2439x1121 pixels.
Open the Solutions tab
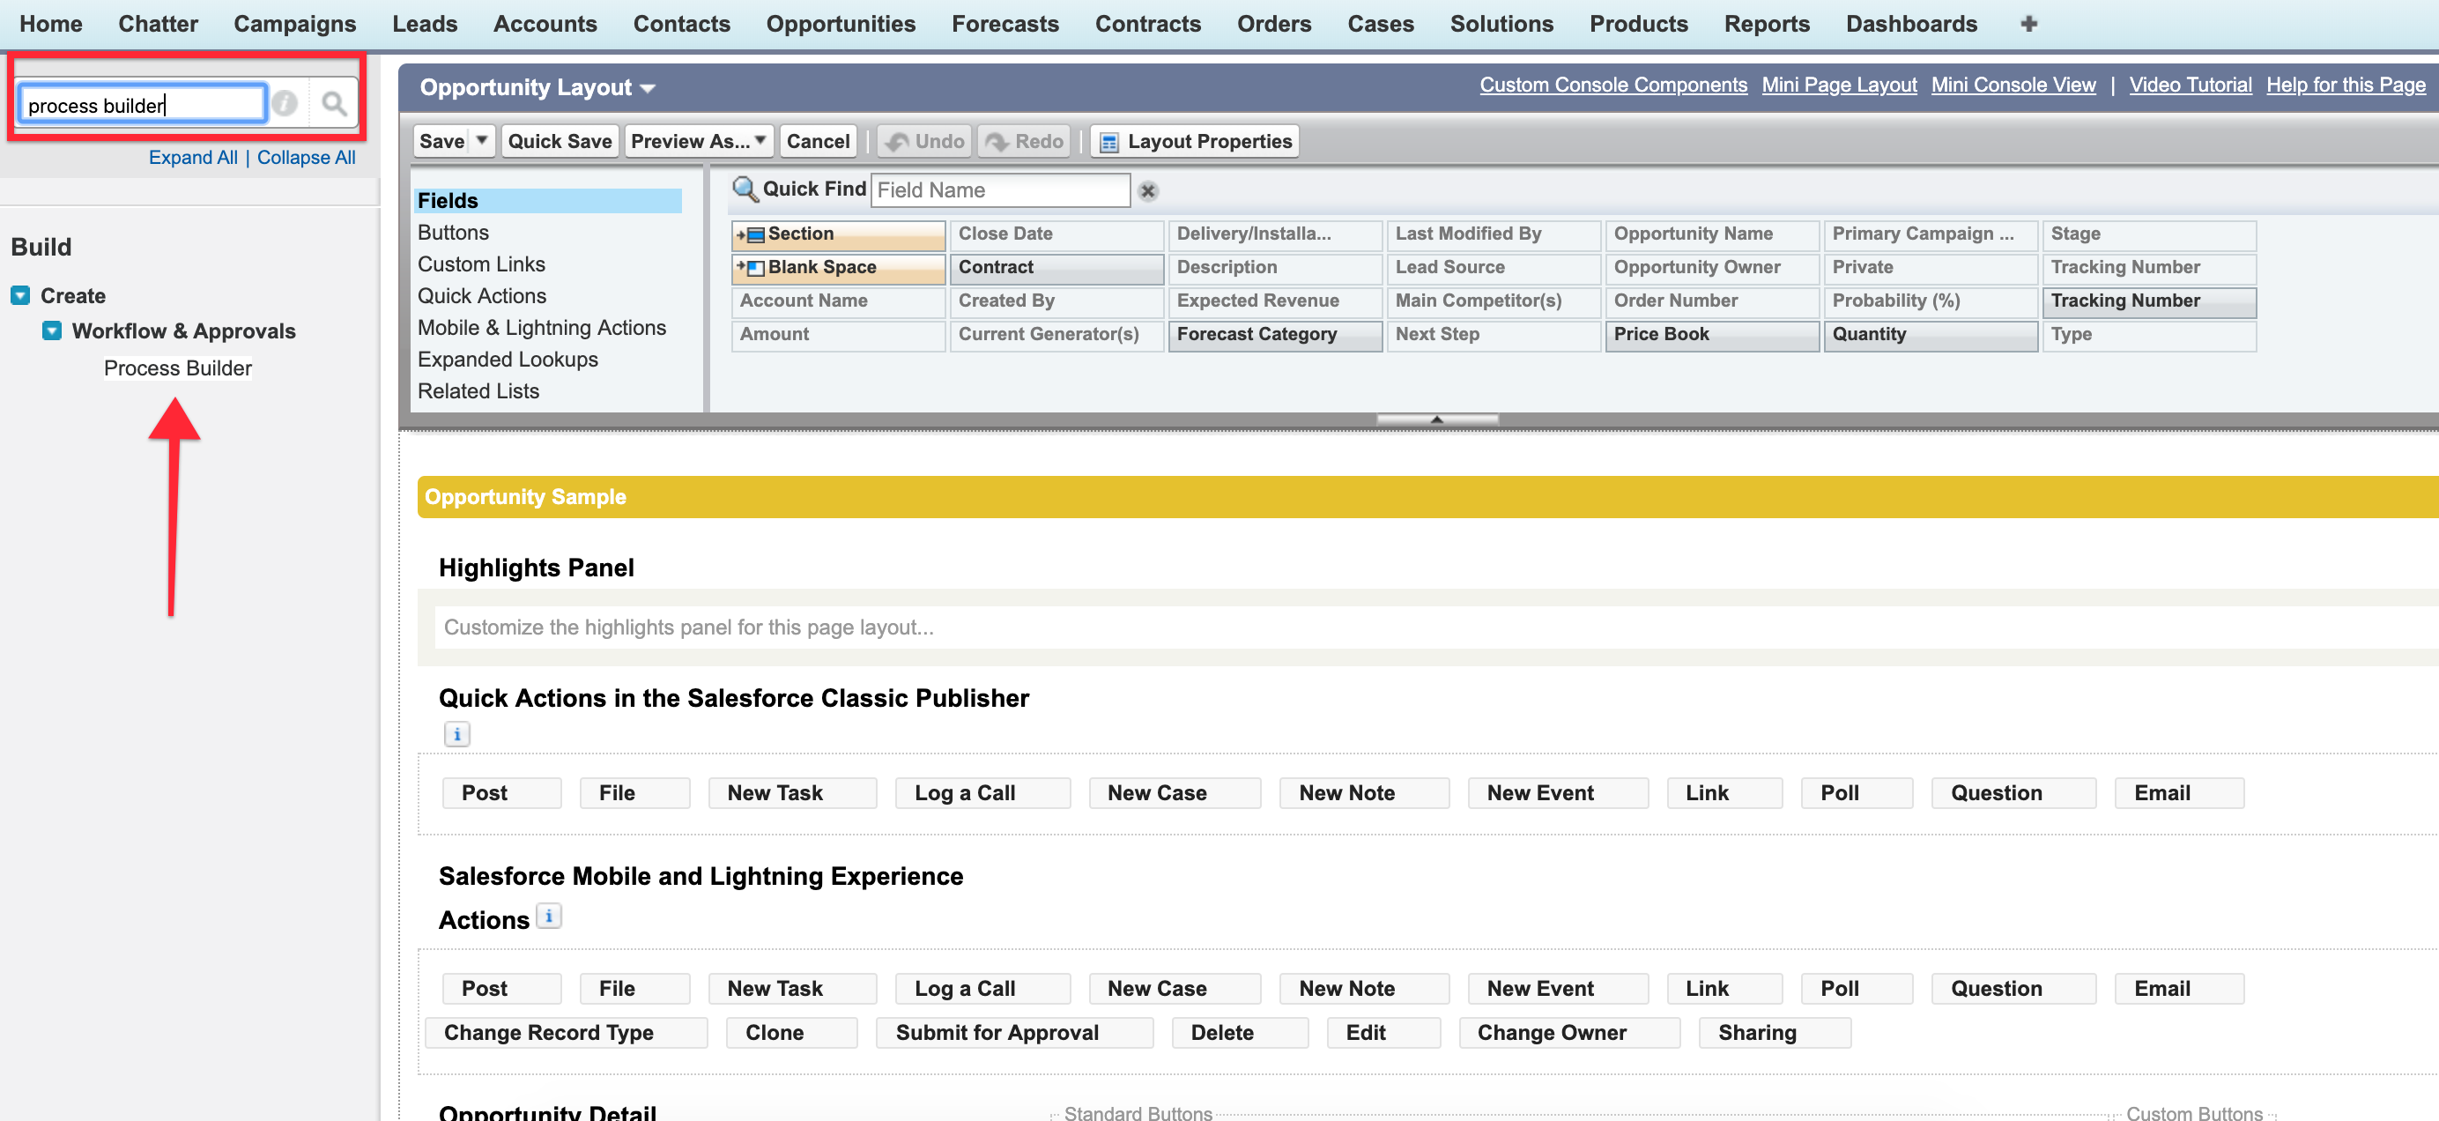1501,24
